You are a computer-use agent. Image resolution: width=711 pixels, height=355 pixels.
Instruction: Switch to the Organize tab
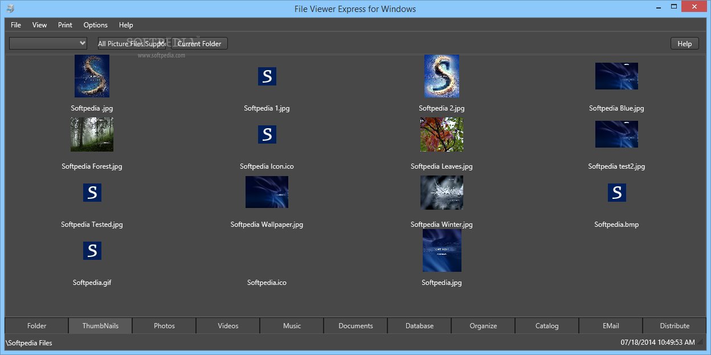click(484, 326)
